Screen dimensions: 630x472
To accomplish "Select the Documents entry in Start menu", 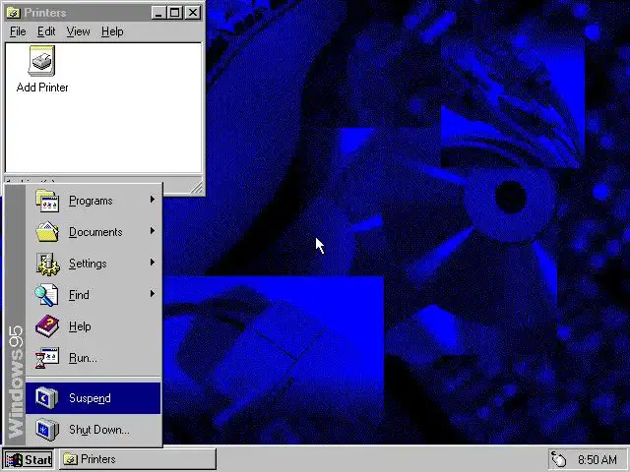I will pyautogui.click(x=94, y=232).
